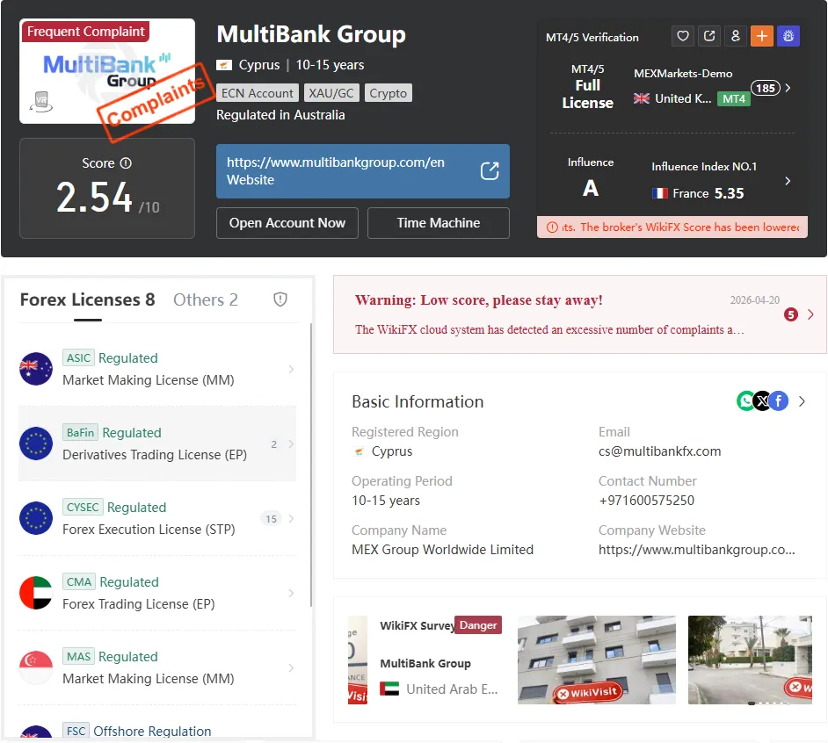The height and width of the screenshot is (743, 828).
Task: Click the EU flag beside BaFin
Action: click(36, 444)
